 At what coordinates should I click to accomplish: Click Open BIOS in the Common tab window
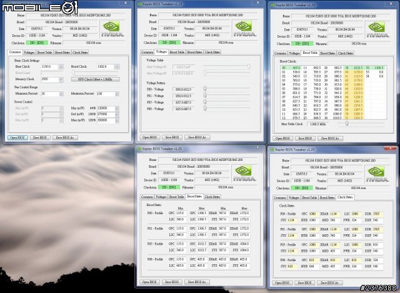[x=17, y=138]
